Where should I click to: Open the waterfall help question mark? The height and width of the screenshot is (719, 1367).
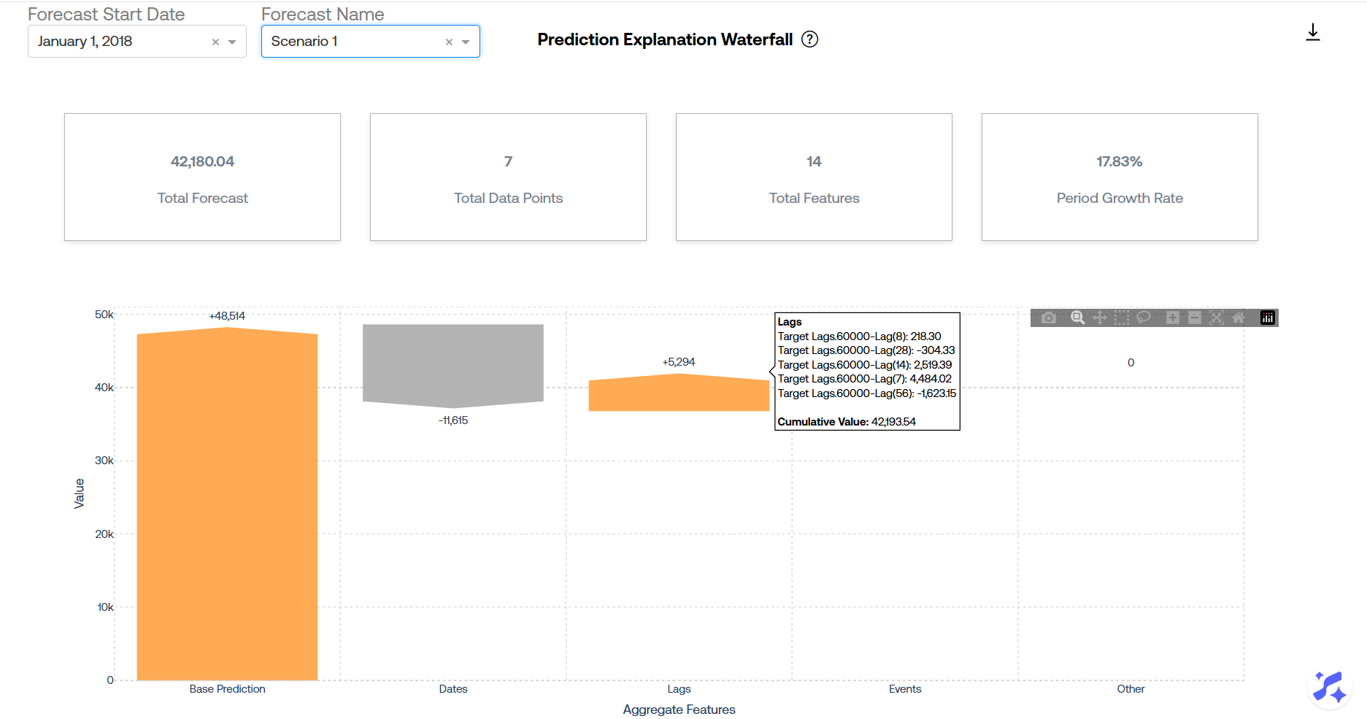(809, 39)
